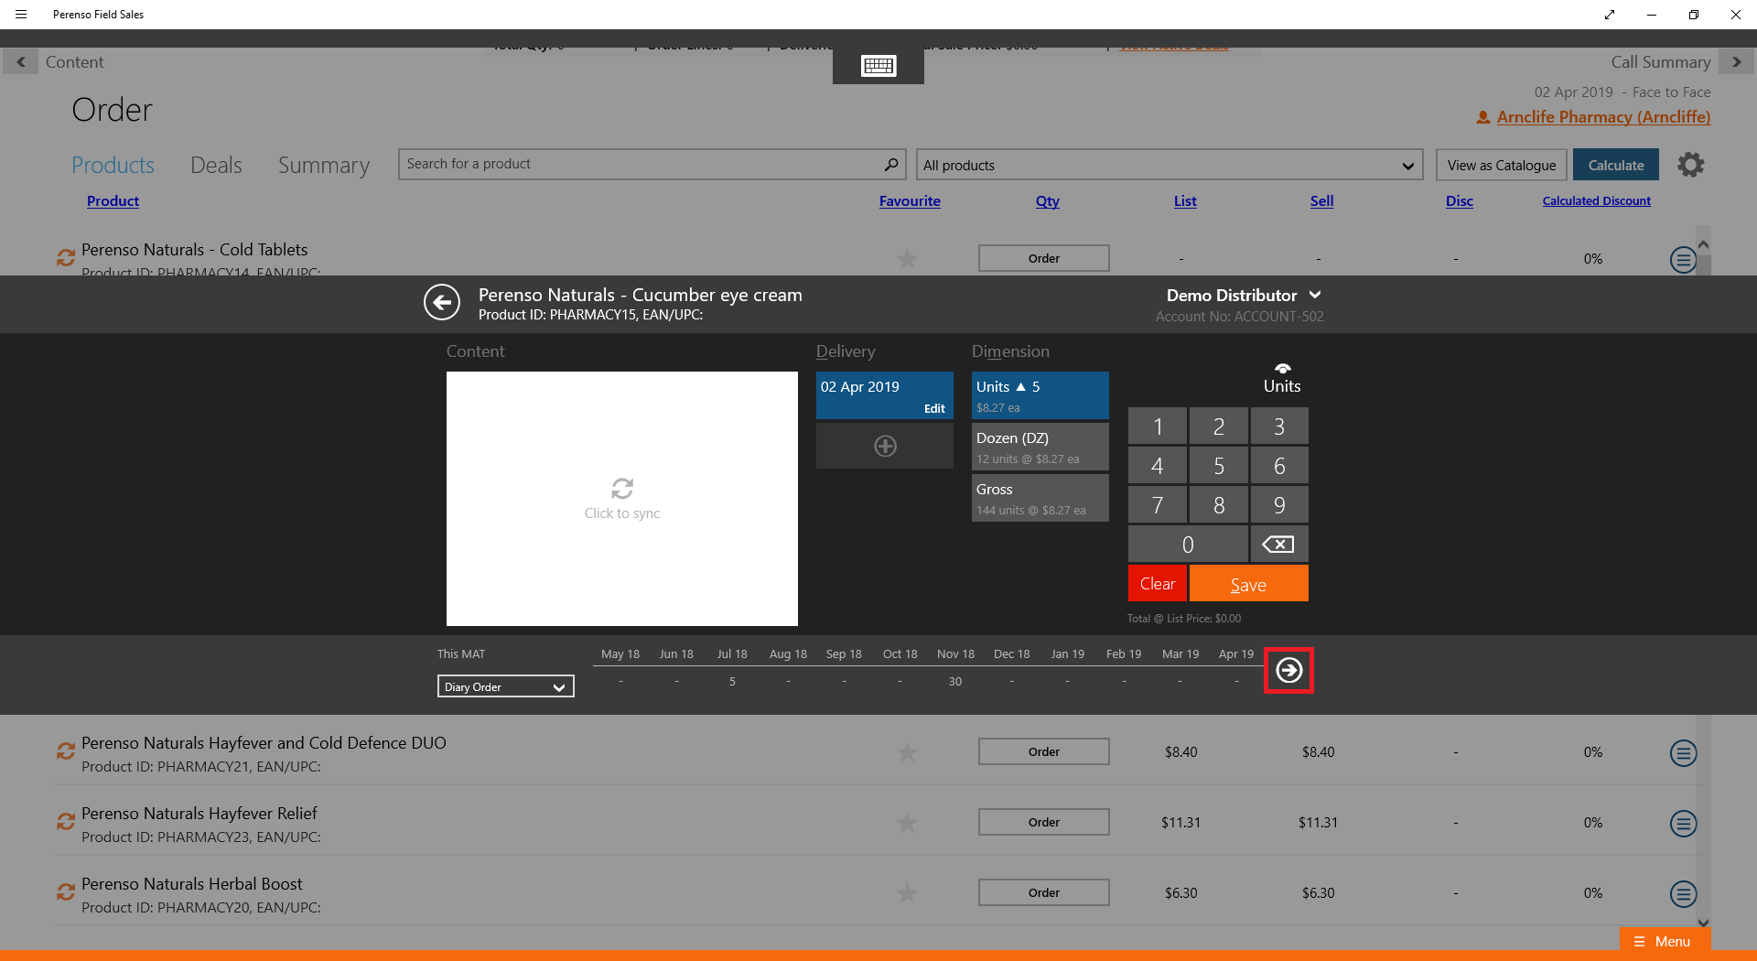Sync icon beside Cold Tablets product

66,258
